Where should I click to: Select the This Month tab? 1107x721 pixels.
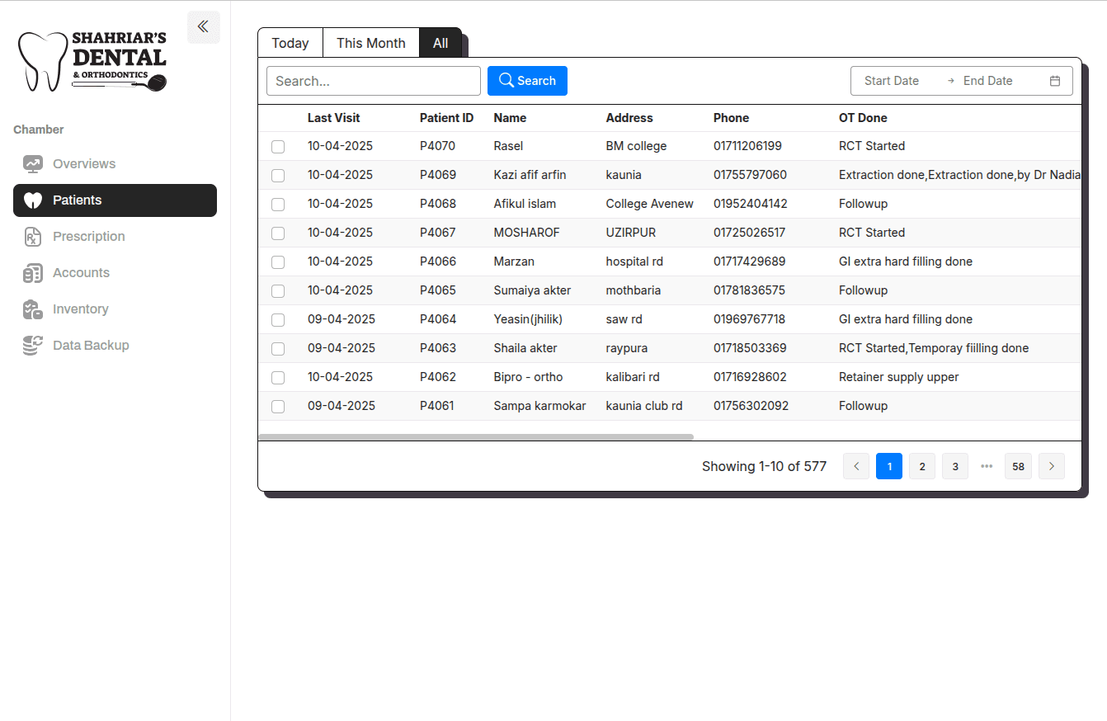click(x=370, y=43)
